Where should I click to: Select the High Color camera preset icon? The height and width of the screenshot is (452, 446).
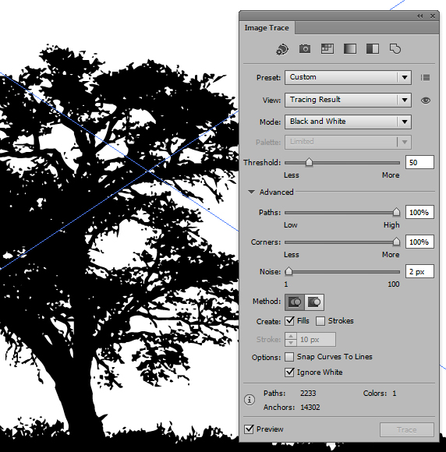[305, 49]
